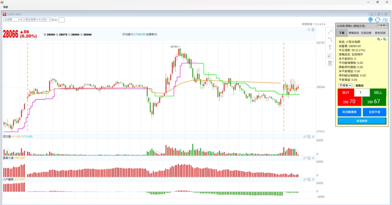
Task: Open the 檔案 menu
Action: point(6,7)
